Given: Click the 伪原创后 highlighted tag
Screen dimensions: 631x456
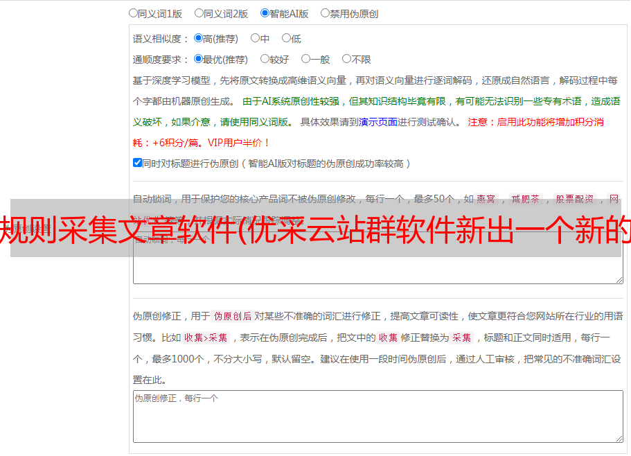Looking at the screenshot, I should click(x=233, y=316).
